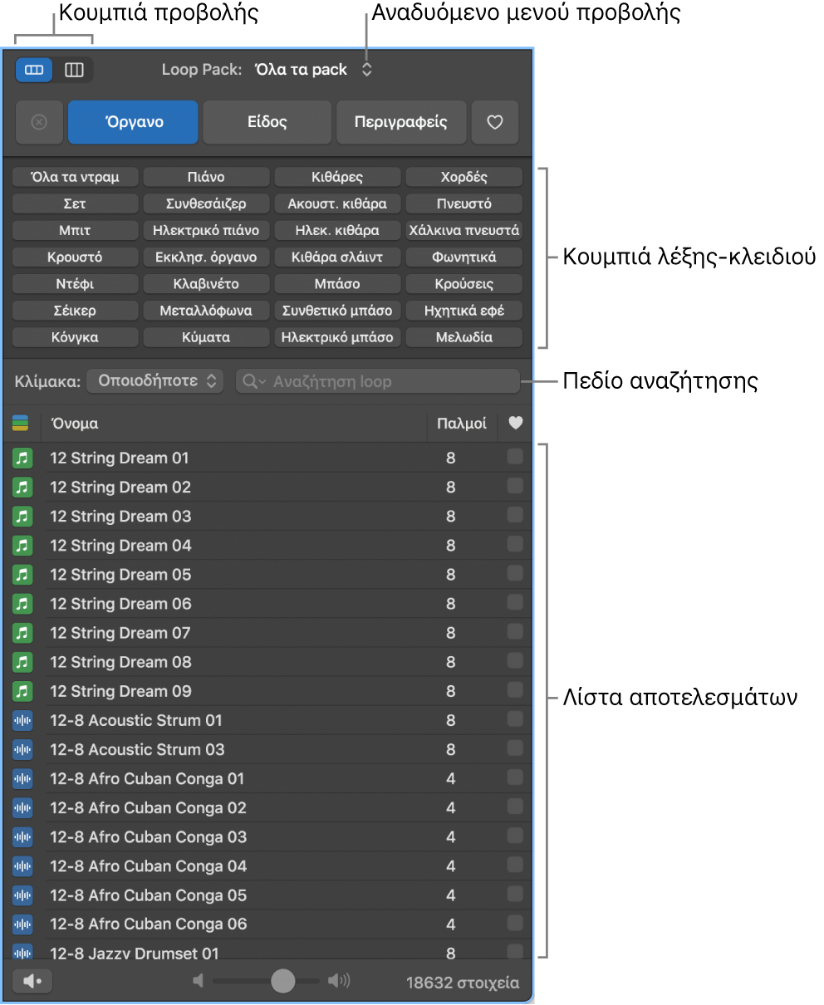Click green note icon of 12 String Dream 01
This screenshot has width=824, height=1005.
pos(22,458)
